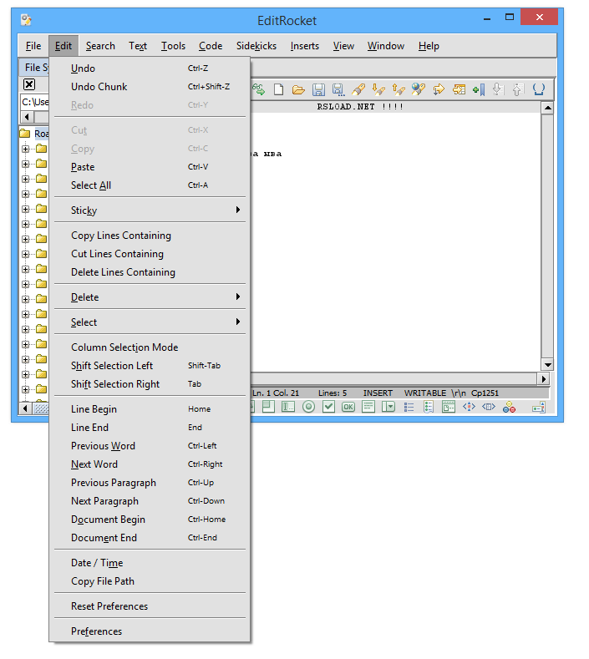This screenshot has width=589, height=659.
Task: Click editor vertical scrollbar up arrow
Action: [x=547, y=109]
